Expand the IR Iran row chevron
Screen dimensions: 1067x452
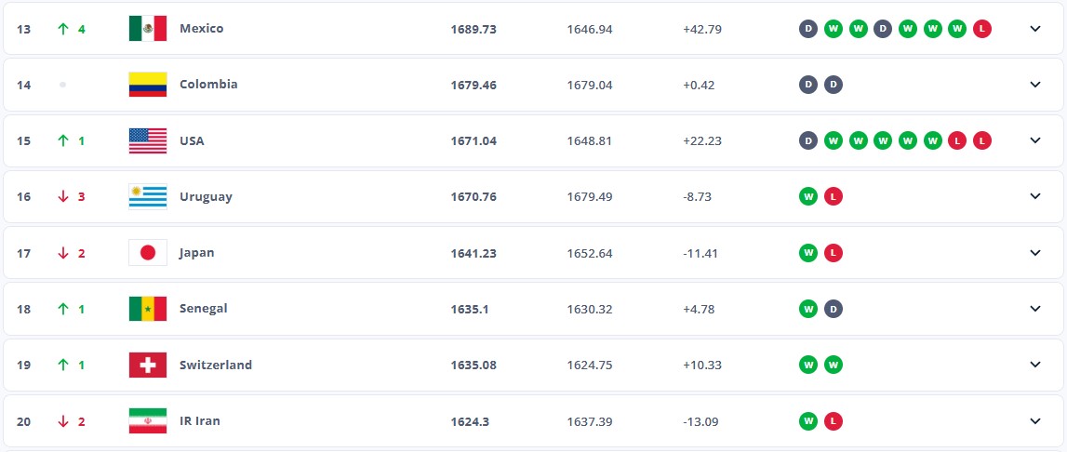coord(1034,421)
